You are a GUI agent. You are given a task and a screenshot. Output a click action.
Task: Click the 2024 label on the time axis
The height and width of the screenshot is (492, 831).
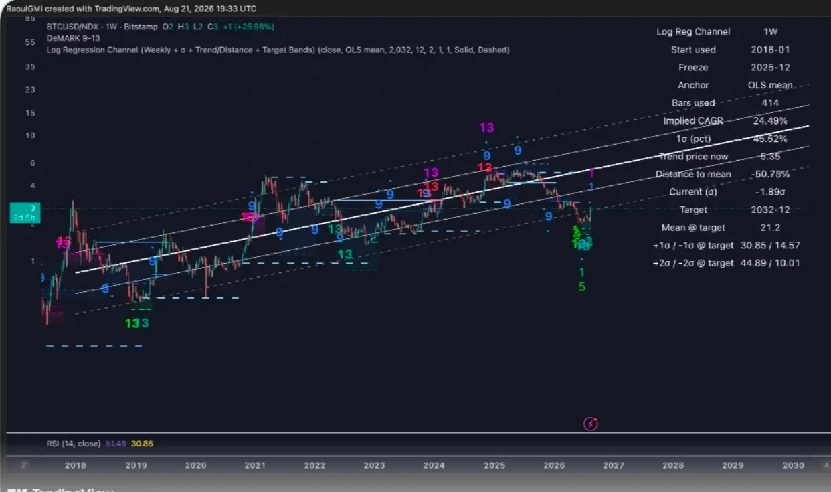434,465
